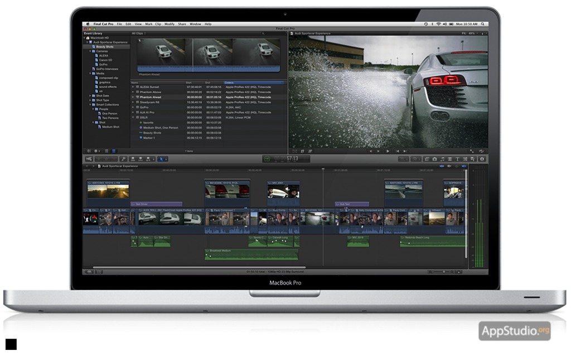571x361 pixels.
Task: Expand the Shot Type folder
Action: pos(90,100)
